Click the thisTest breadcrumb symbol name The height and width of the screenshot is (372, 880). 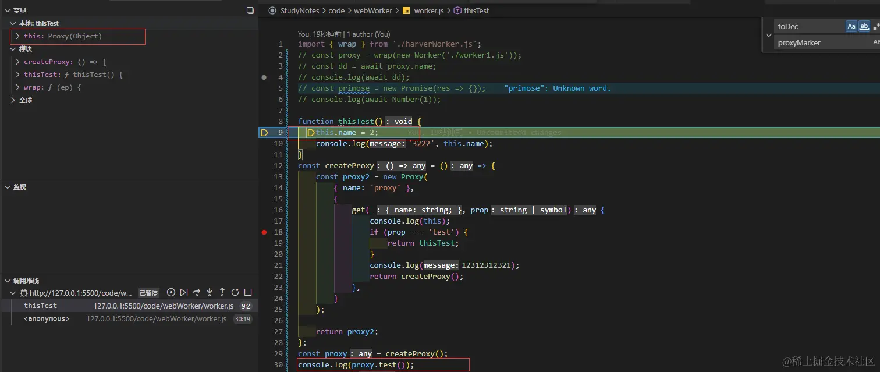(x=477, y=10)
